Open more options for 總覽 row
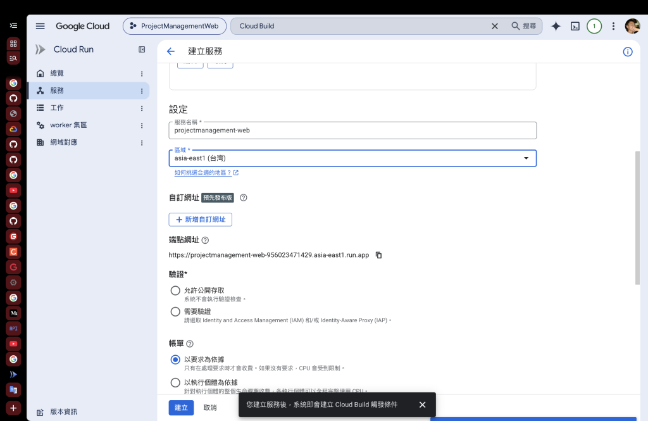Screen dimensions: 648x421 (142, 73)
